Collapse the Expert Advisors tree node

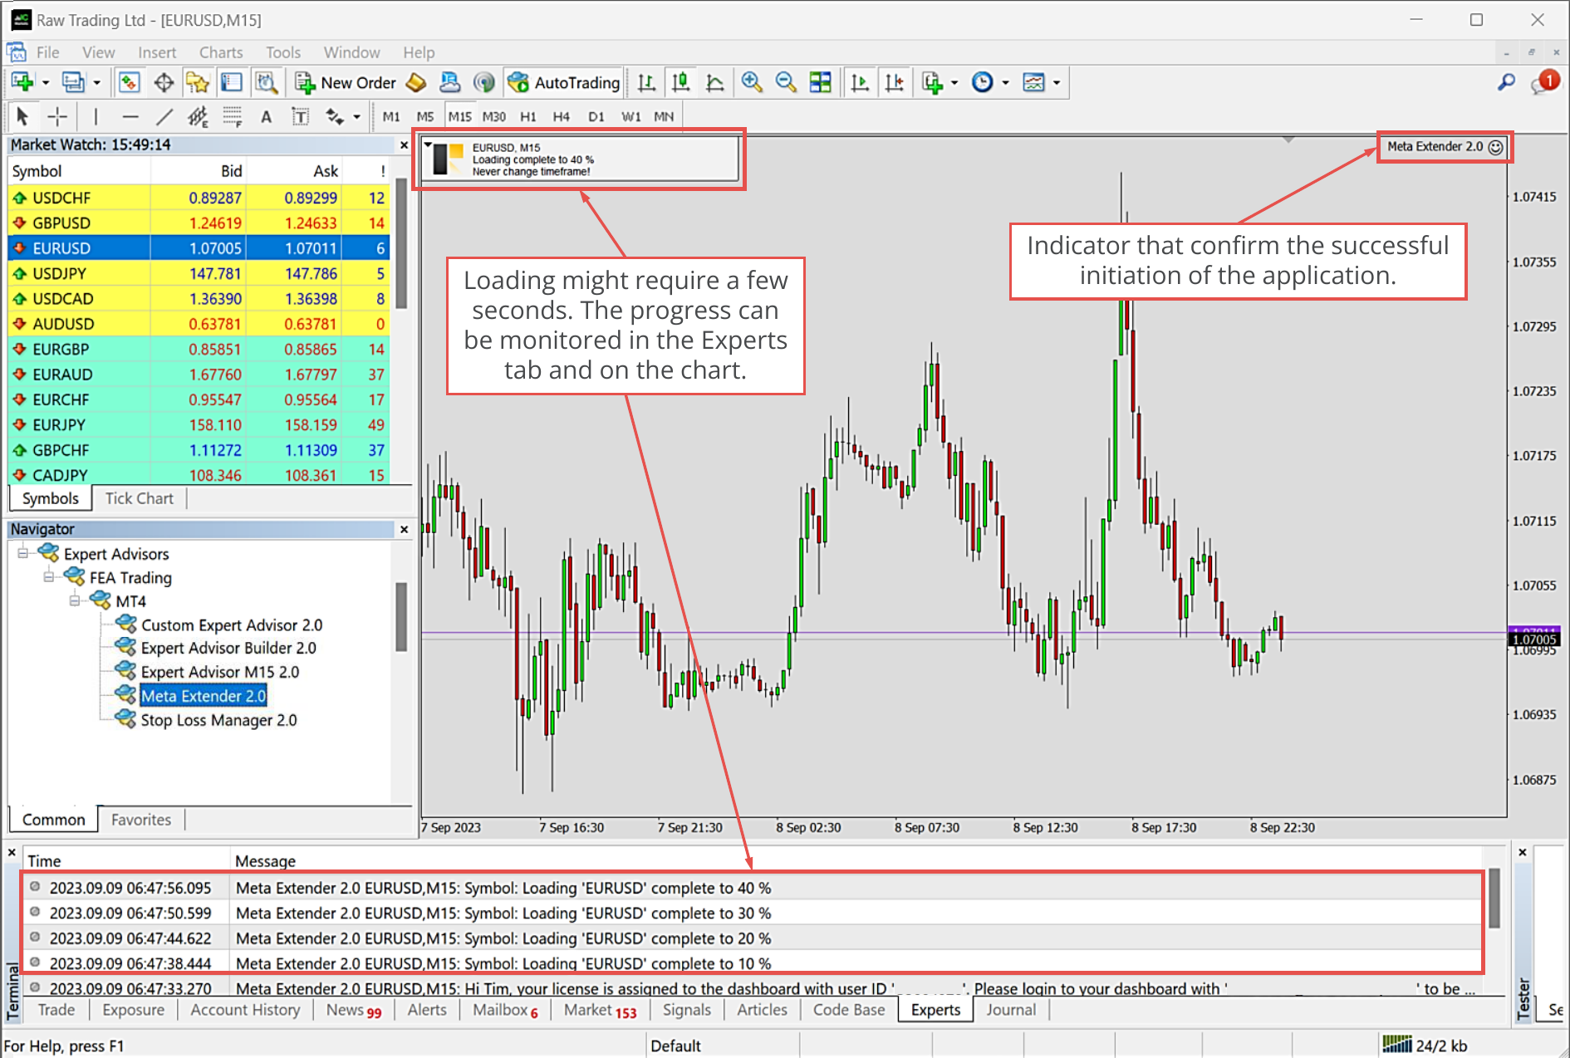[x=22, y=553]
